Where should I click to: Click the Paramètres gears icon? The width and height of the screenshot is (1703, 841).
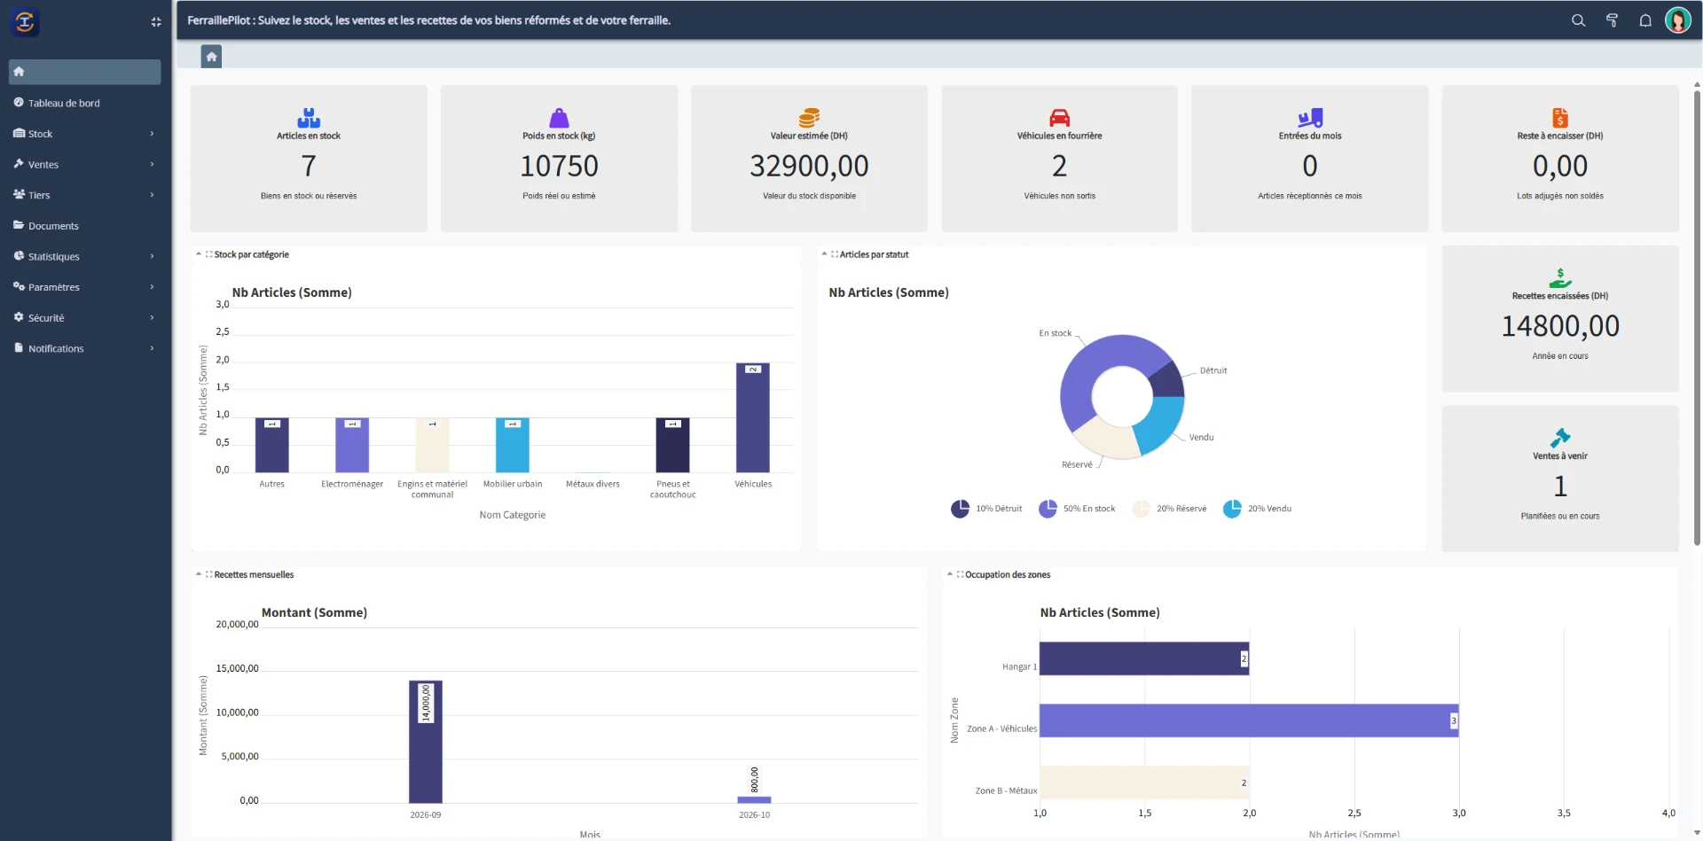pyautogui.click(x=19, y=286)
